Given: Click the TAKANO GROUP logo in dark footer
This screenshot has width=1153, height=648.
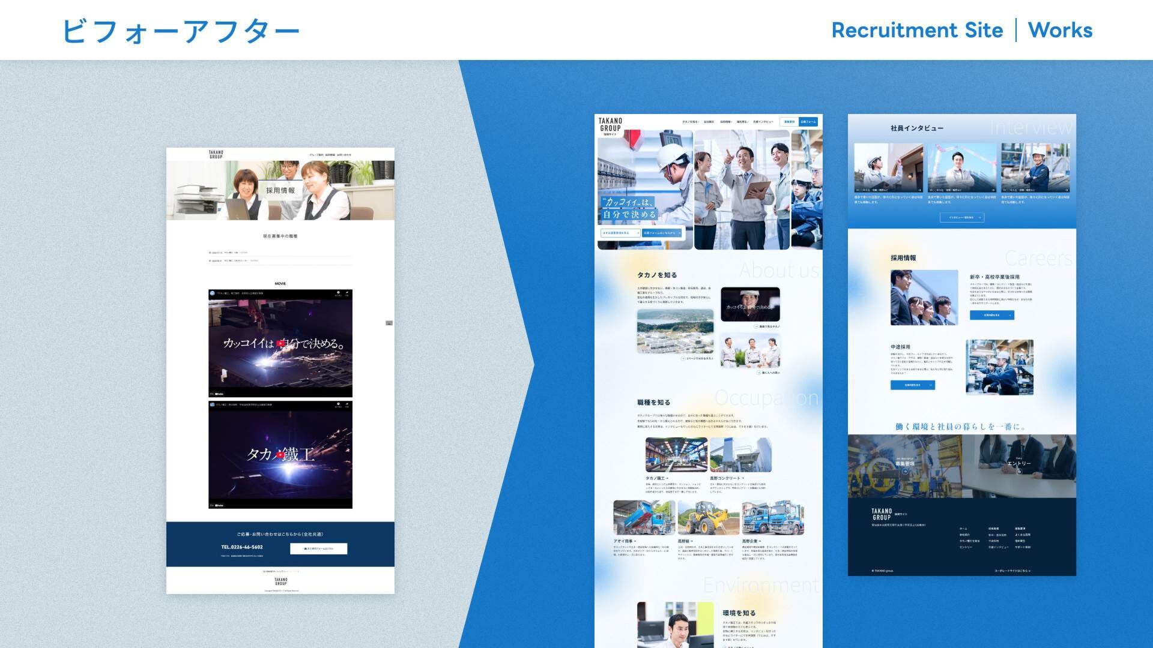Looking at the screenshot, I should [x=882, y=514].
